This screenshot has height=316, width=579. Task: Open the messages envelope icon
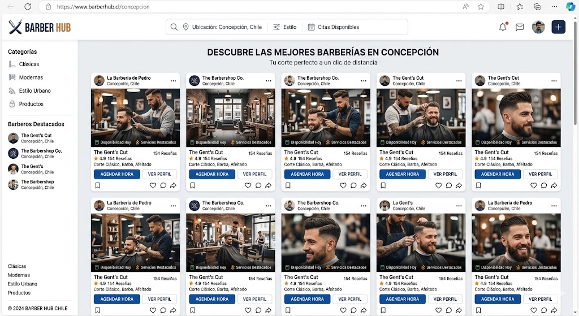coord(520,27)
